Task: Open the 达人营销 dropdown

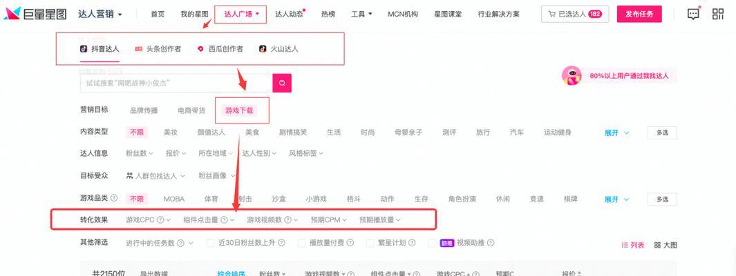Action: coord(100,14)
